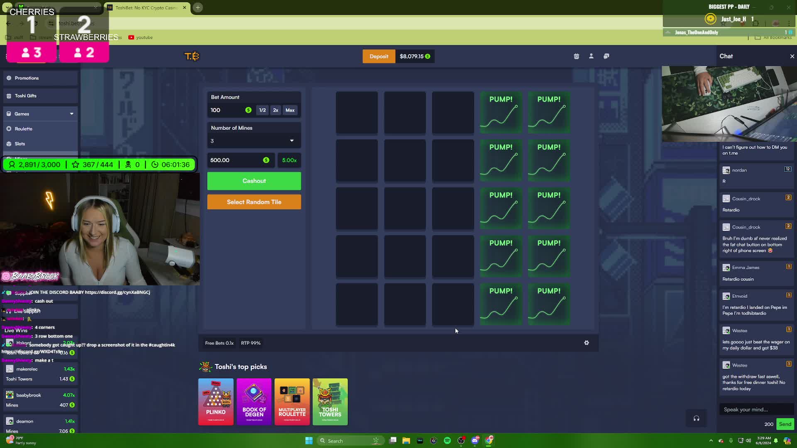Screen dimensions: 797x448
Task: Open the game settings gear icon
Action: coord(587,343)
